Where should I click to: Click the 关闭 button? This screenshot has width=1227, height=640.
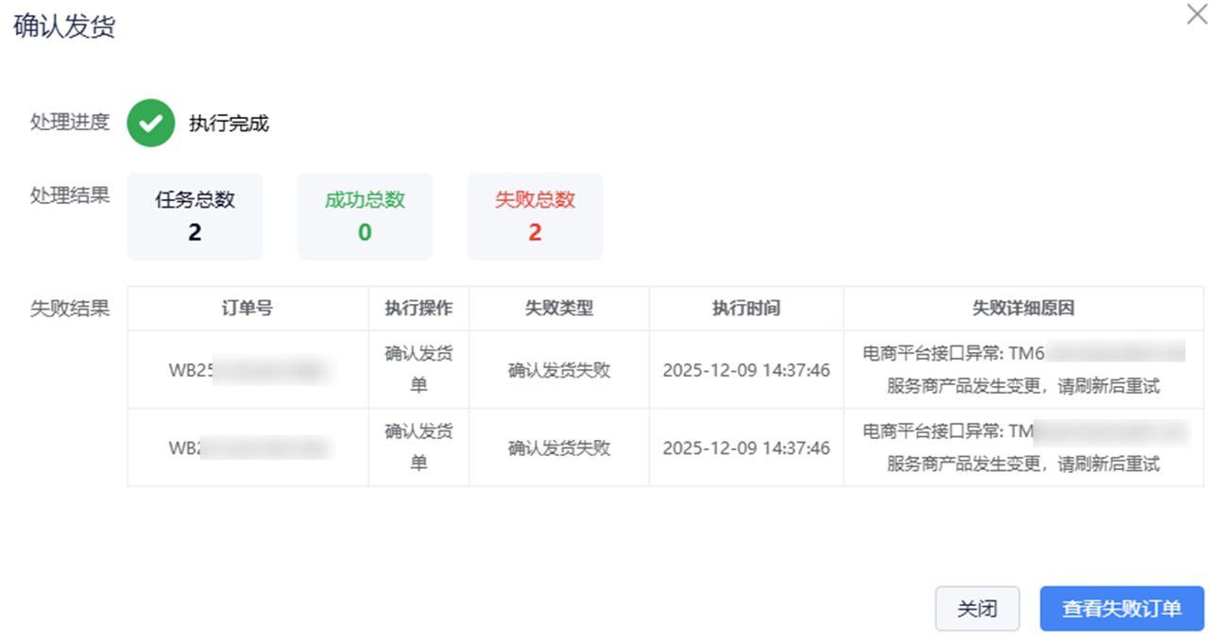point(977,609)
